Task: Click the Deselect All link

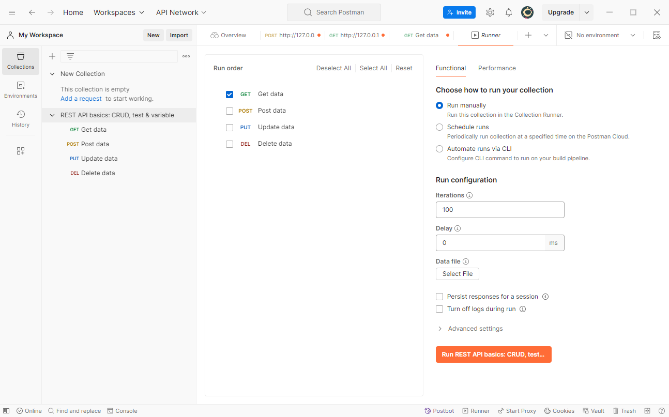Action: pyautogui.click(x=333, y=68)
